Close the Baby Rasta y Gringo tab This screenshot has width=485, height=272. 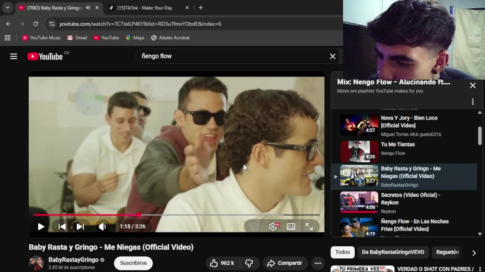tap(97, 8)
